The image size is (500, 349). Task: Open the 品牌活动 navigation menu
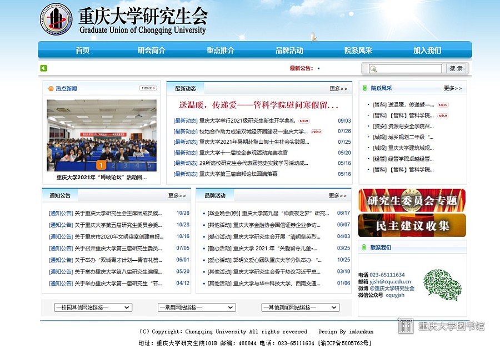289,50
